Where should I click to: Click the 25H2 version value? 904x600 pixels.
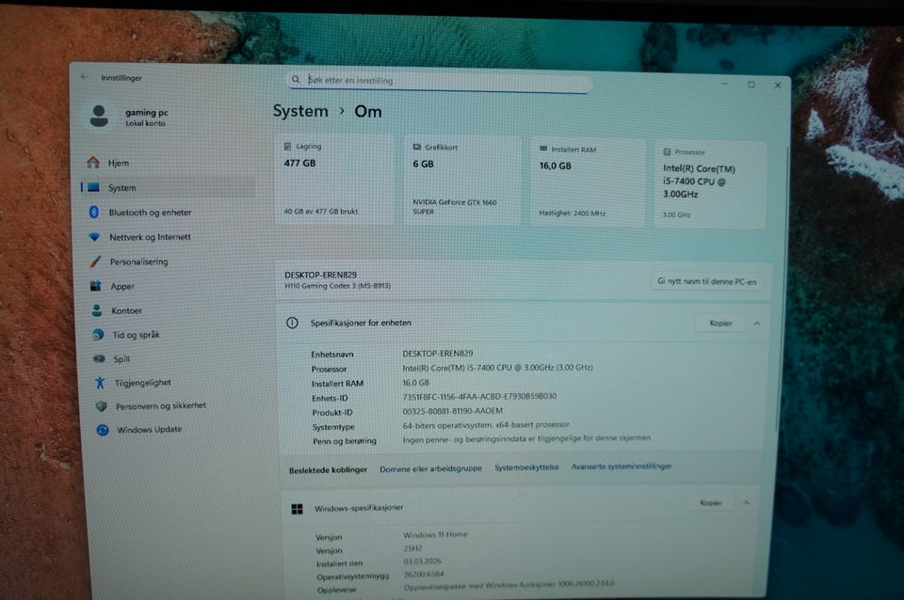tap(412, 548)
